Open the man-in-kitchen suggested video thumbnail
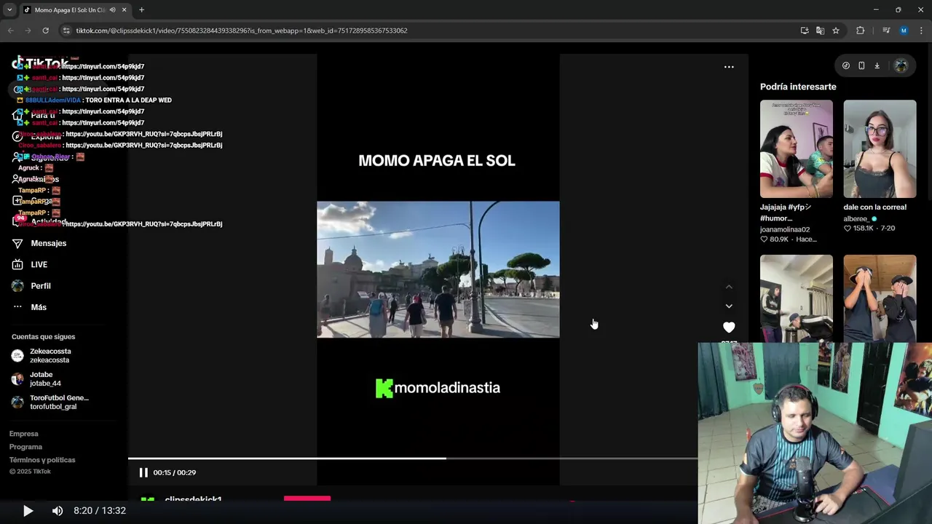 [x=796, y=298]
